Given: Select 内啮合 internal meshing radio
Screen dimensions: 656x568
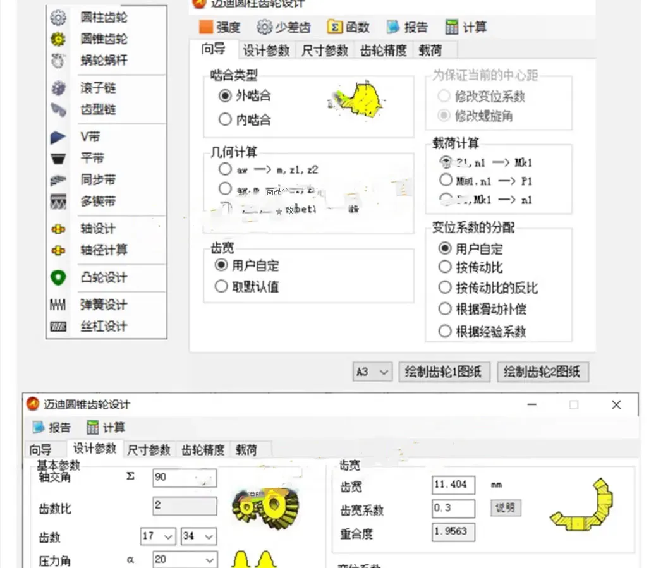Looking at the screenshot, I should [x=225, y=119].
